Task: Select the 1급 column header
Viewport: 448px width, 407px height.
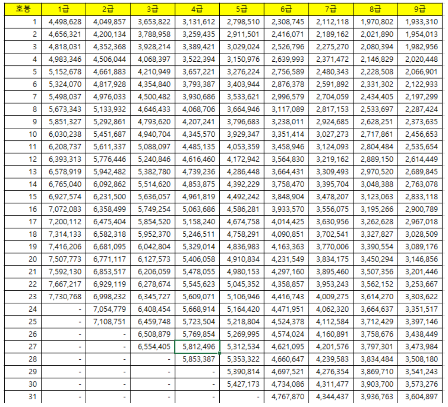Action: pyautogui.click(x=63, y=9)
